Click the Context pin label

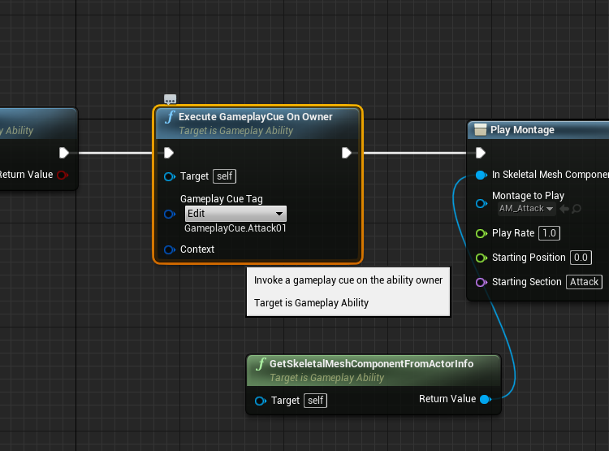tap(197, 249)
